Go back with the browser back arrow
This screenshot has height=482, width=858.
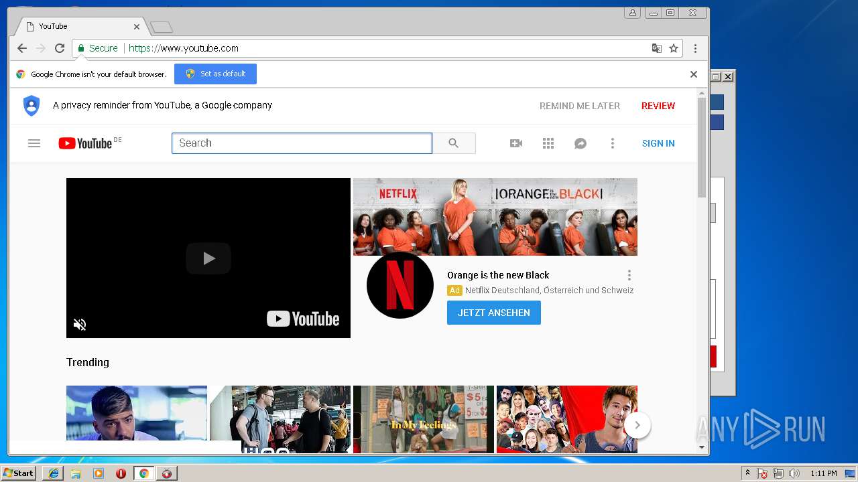pos(22,48)
